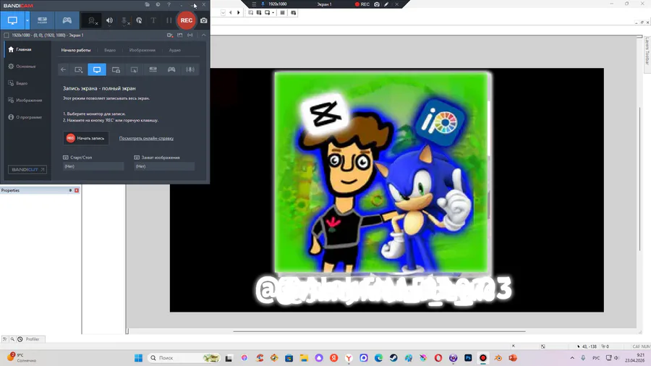Screen dimensions: 651x366
Task: Open Bandicam output folder icon
Action: point(147,4)
